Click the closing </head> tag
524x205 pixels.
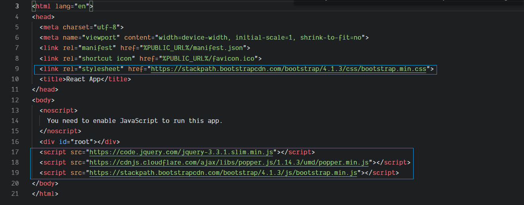[x=45, y=90]
